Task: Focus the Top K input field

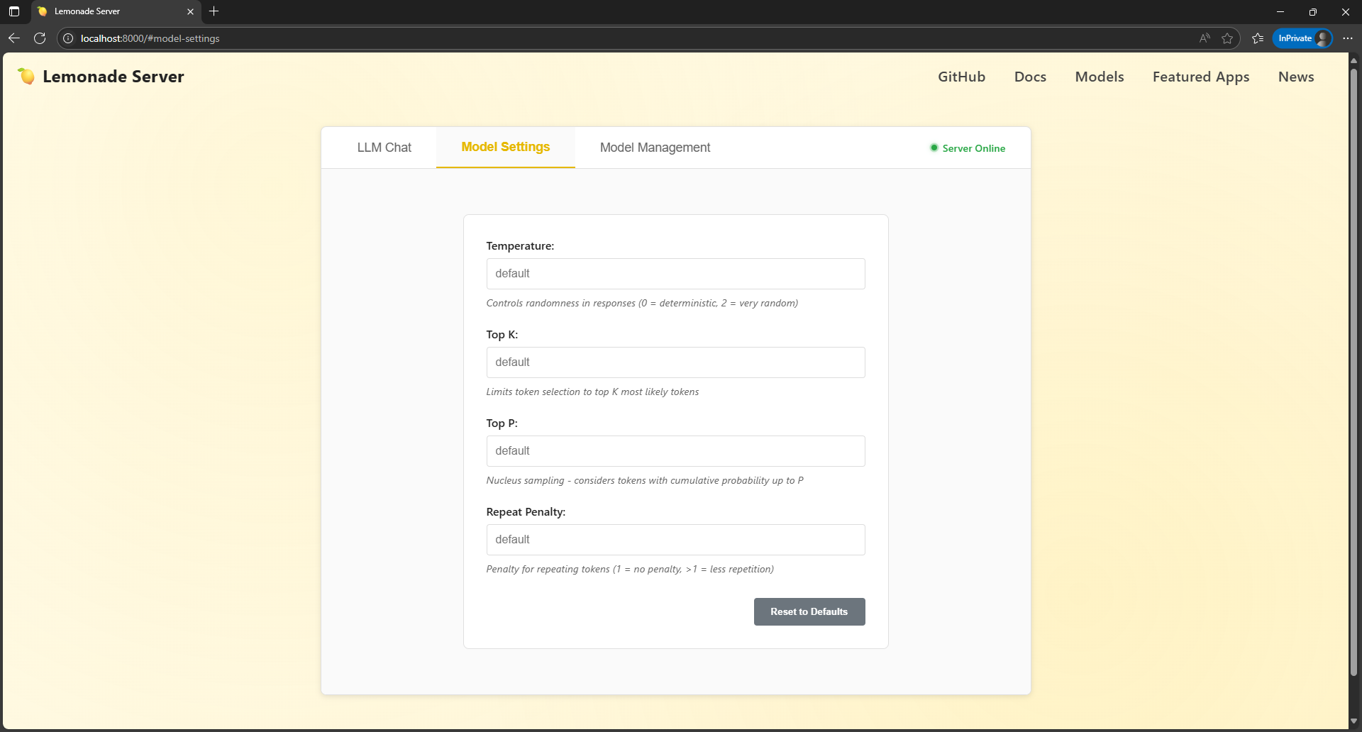Action: (675, 362)
